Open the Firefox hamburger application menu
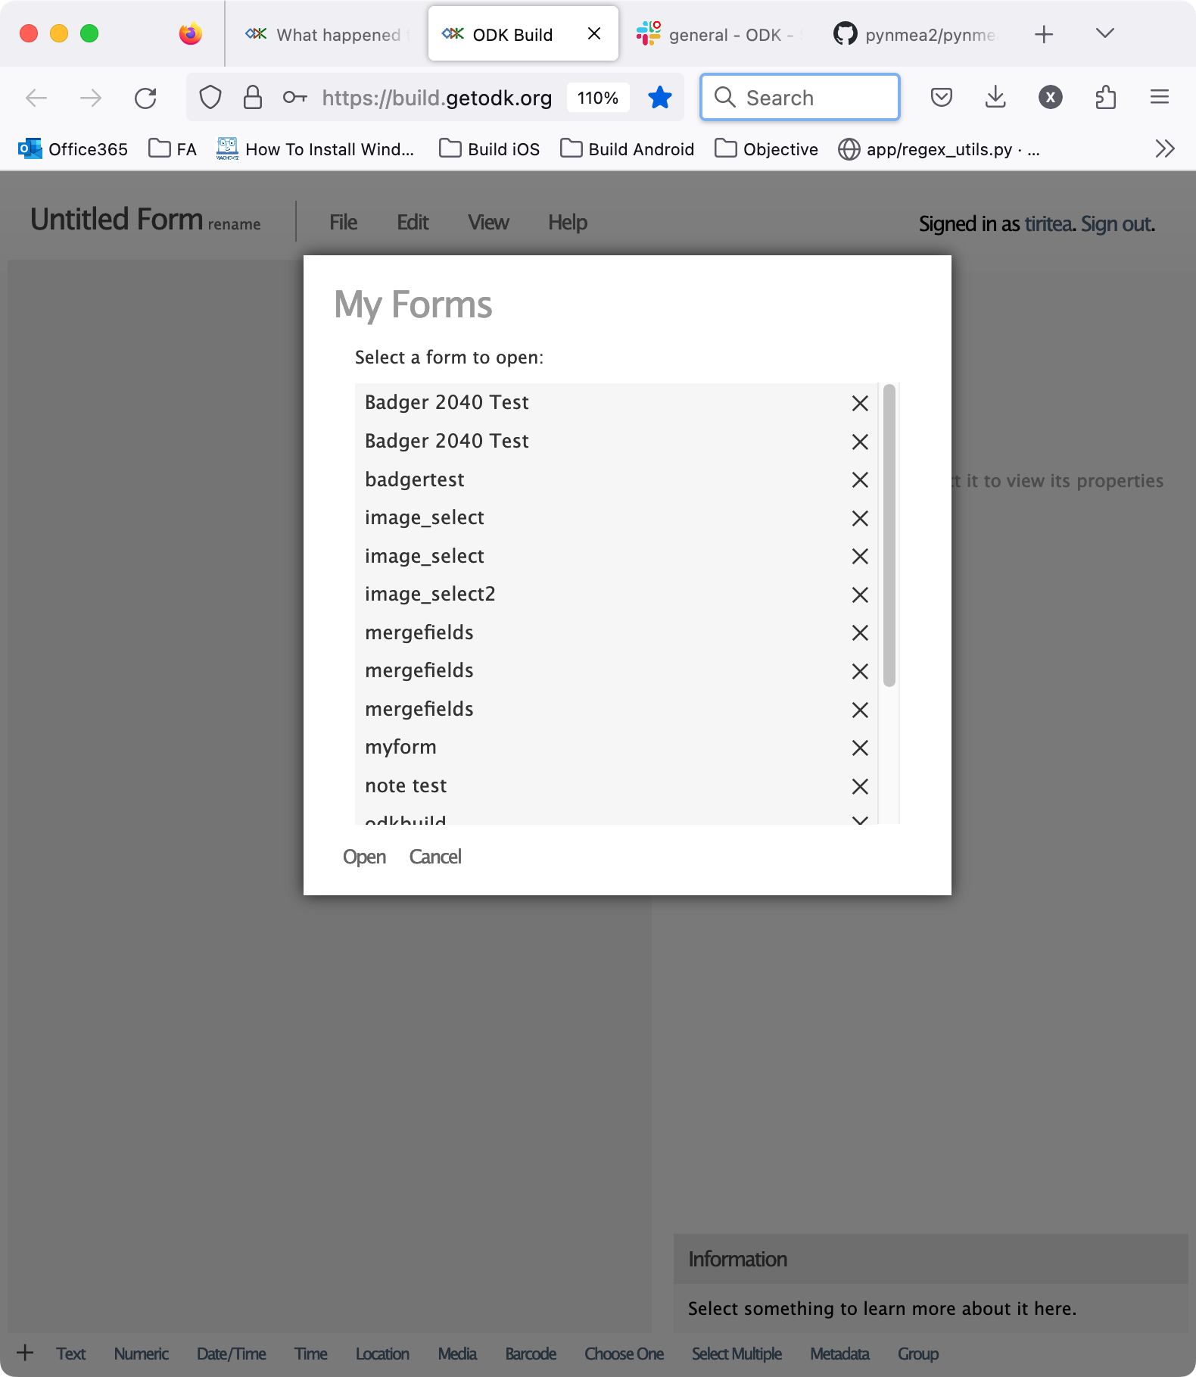Viewport: 1196px width, 1377px height. point(1160,97)
